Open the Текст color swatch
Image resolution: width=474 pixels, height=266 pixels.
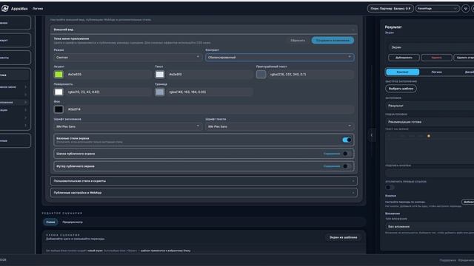click(160, 74)
